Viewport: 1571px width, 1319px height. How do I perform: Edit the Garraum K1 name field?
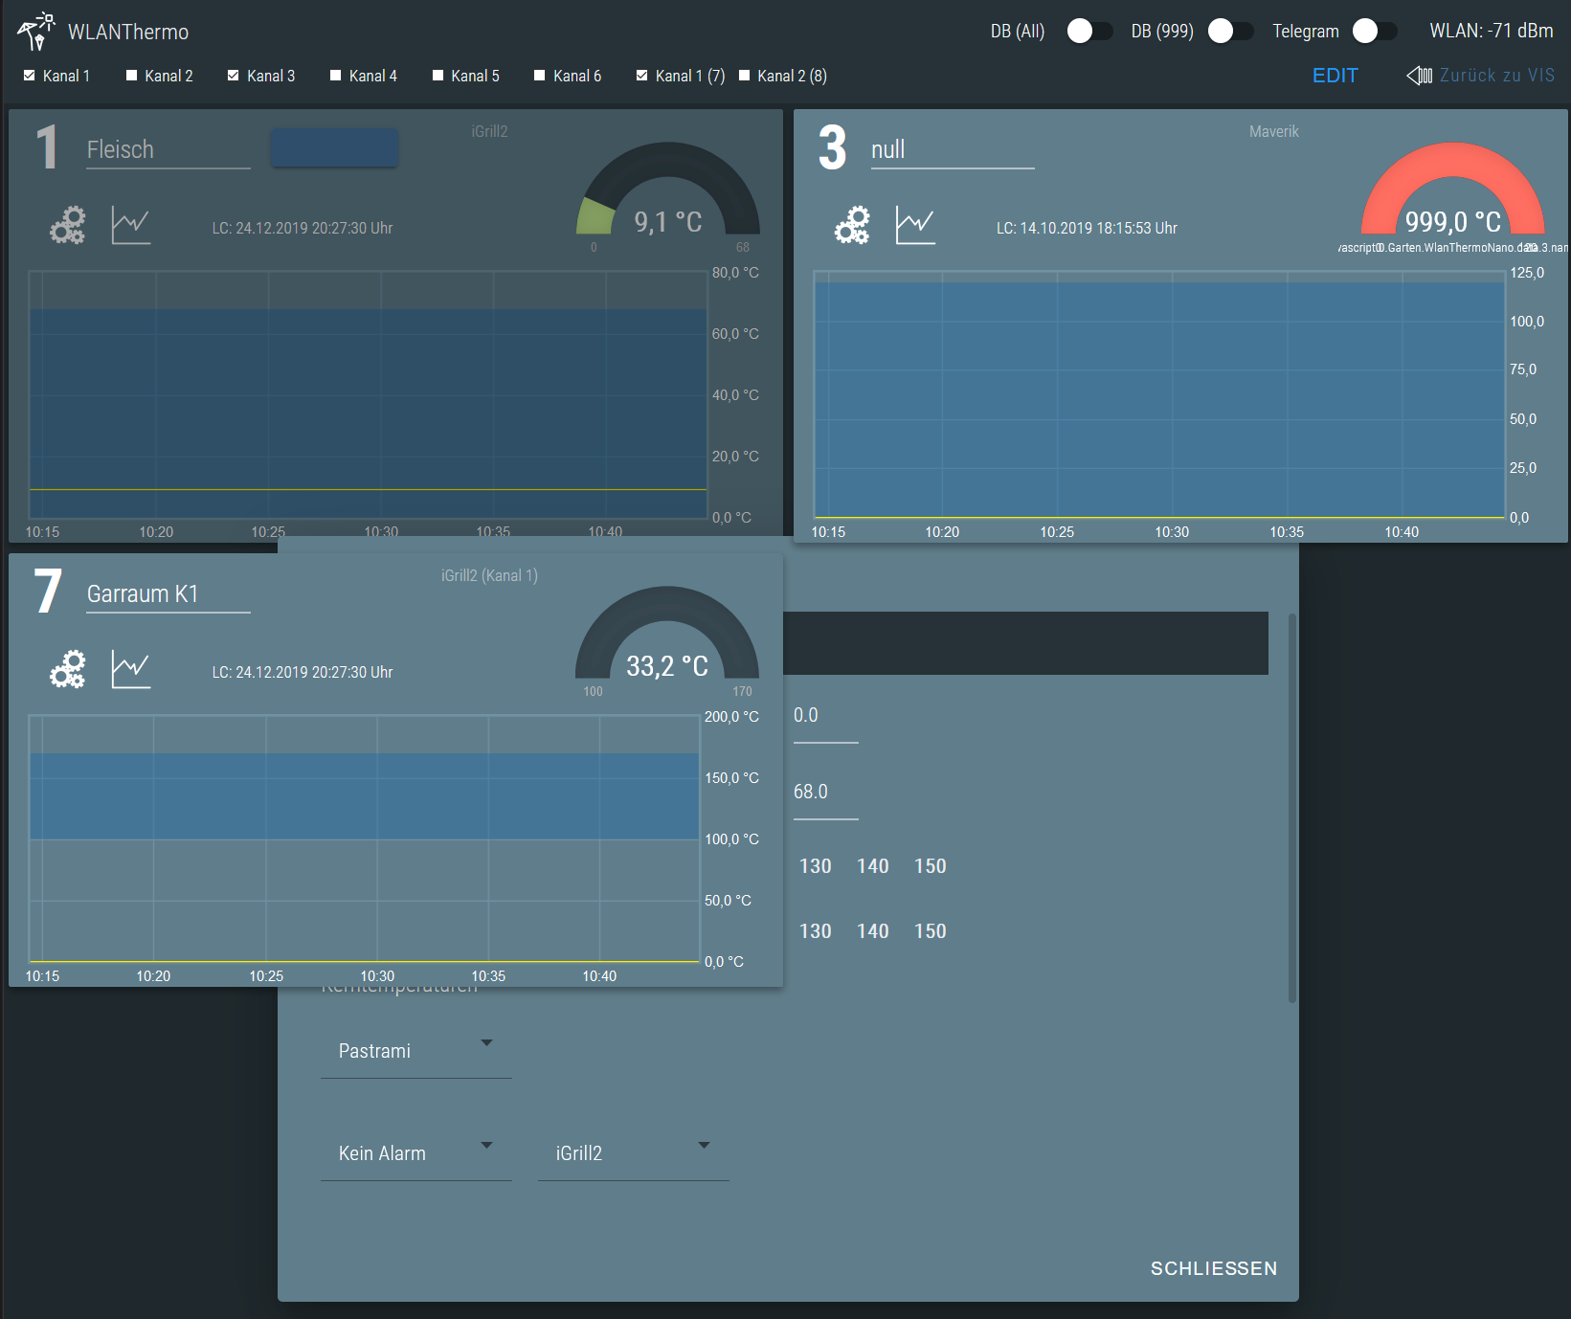tap(168, 594)
